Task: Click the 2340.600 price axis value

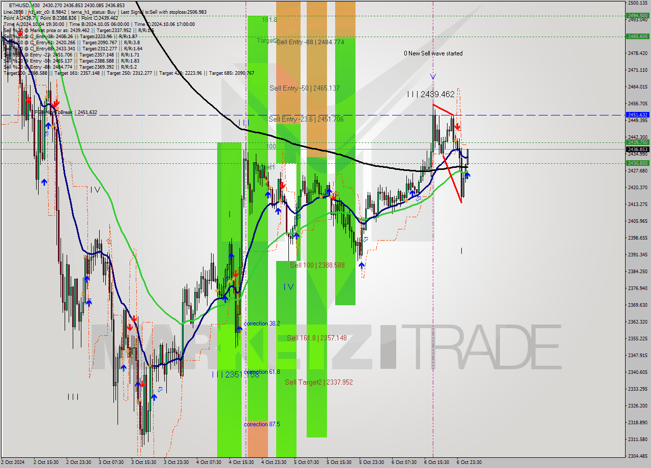Action: point(637,372)
